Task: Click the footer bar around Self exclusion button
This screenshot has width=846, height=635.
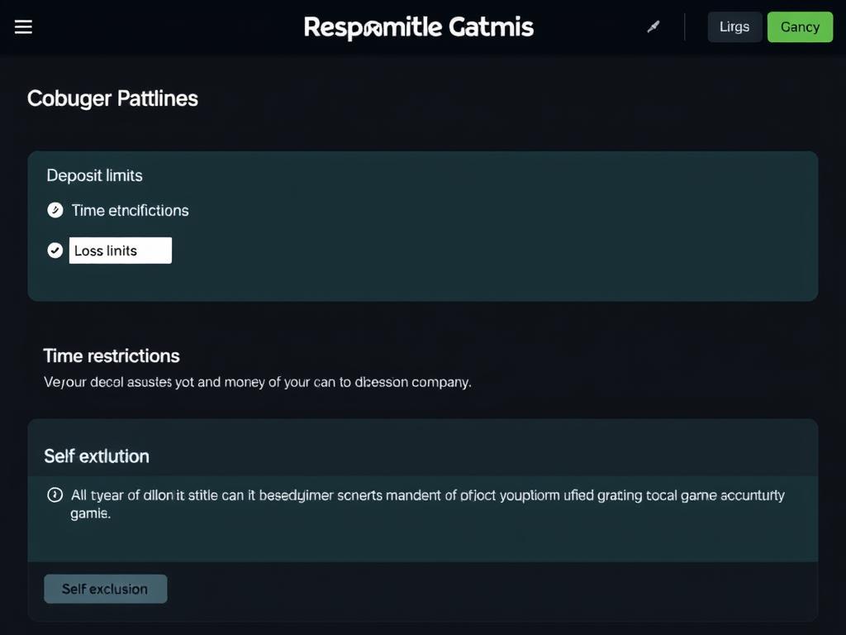Action: [496, 590]
